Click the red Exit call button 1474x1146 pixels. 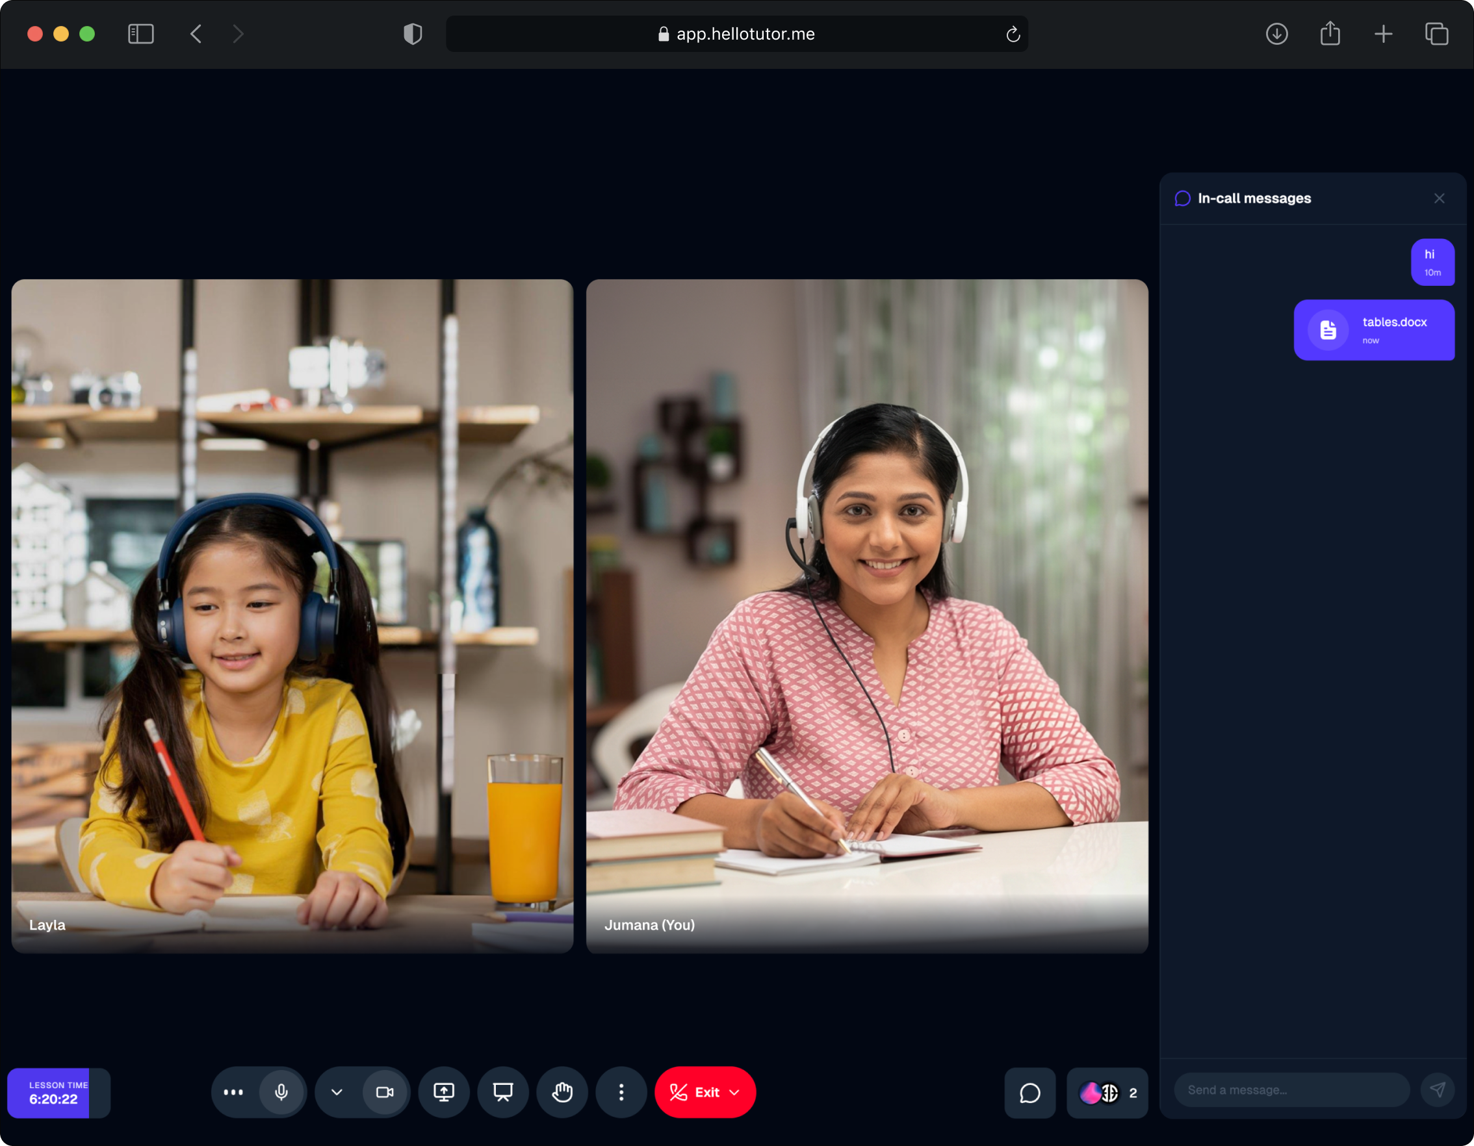click(x=695, y=1092)
